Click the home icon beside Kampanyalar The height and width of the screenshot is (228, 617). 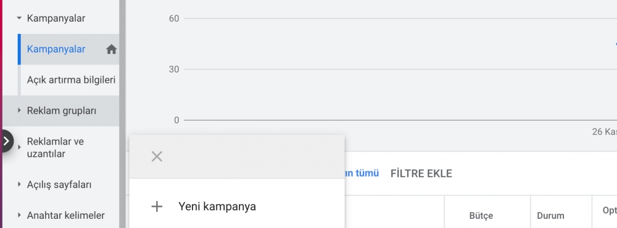pyautogui.click(x=111, y=49)
